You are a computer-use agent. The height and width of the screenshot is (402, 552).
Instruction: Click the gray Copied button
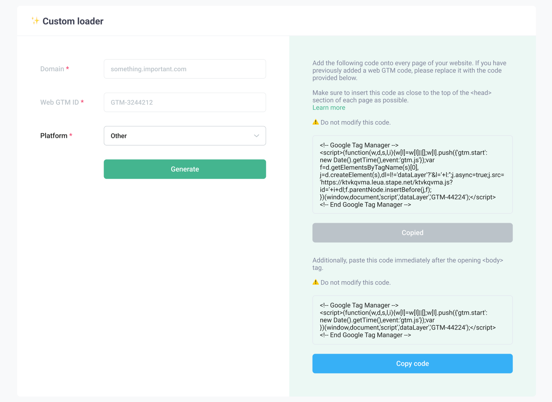point(413,233)
